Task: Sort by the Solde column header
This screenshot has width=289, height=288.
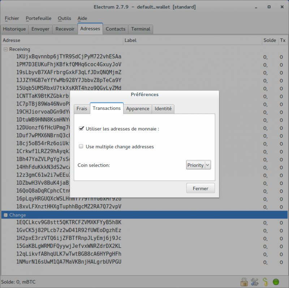Action: coord(270,40)
